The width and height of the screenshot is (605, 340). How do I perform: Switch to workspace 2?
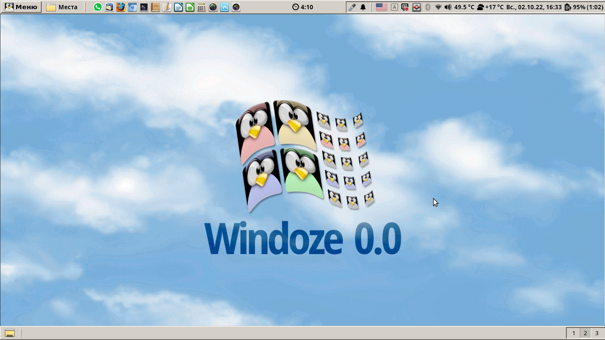click(585, 333)
